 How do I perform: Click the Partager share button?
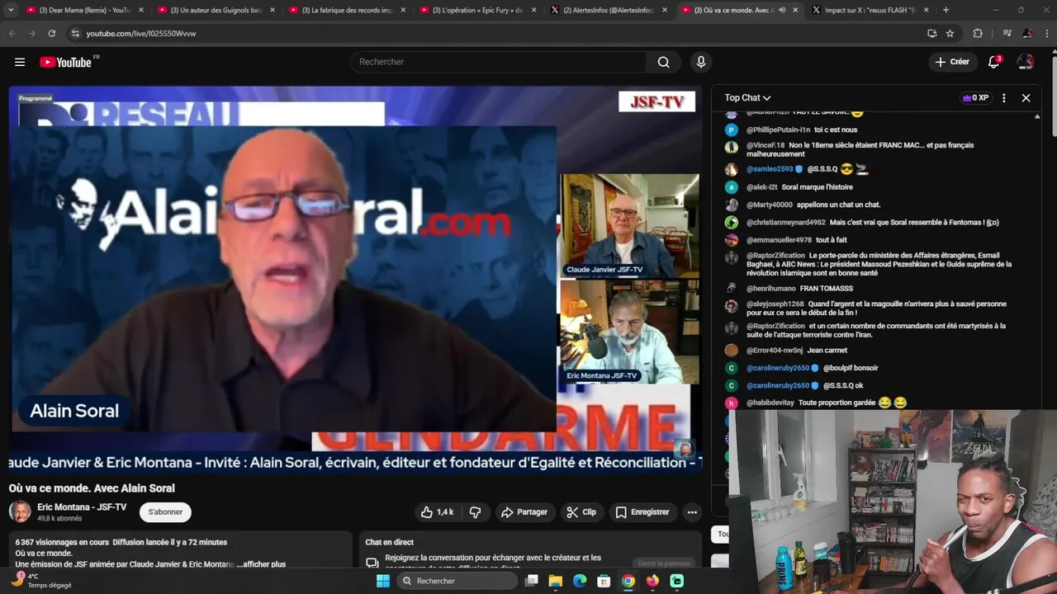tap(524, 512)
